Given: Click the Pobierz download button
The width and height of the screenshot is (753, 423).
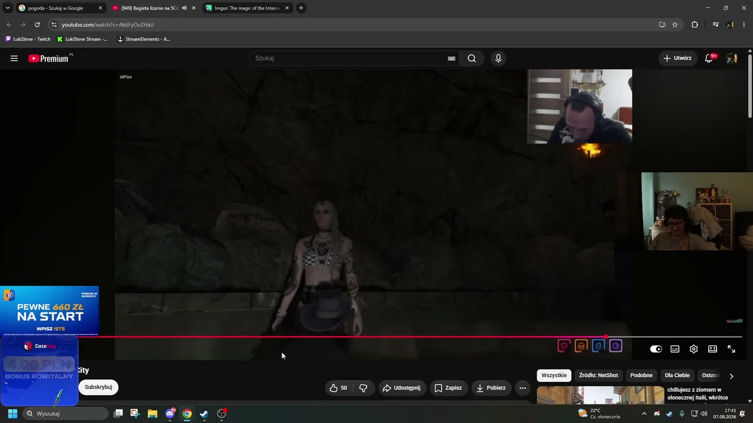Looking at the screenshot, I should (x=491, y=388).
